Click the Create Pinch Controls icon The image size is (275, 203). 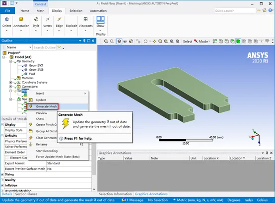[31, 124]
